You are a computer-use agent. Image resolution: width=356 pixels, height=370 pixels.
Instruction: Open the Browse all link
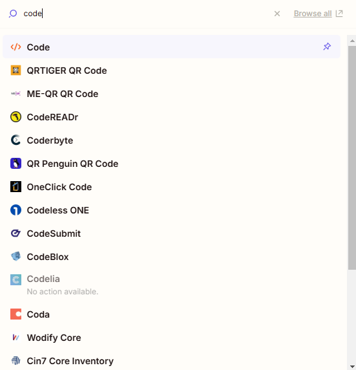(318, 14)
